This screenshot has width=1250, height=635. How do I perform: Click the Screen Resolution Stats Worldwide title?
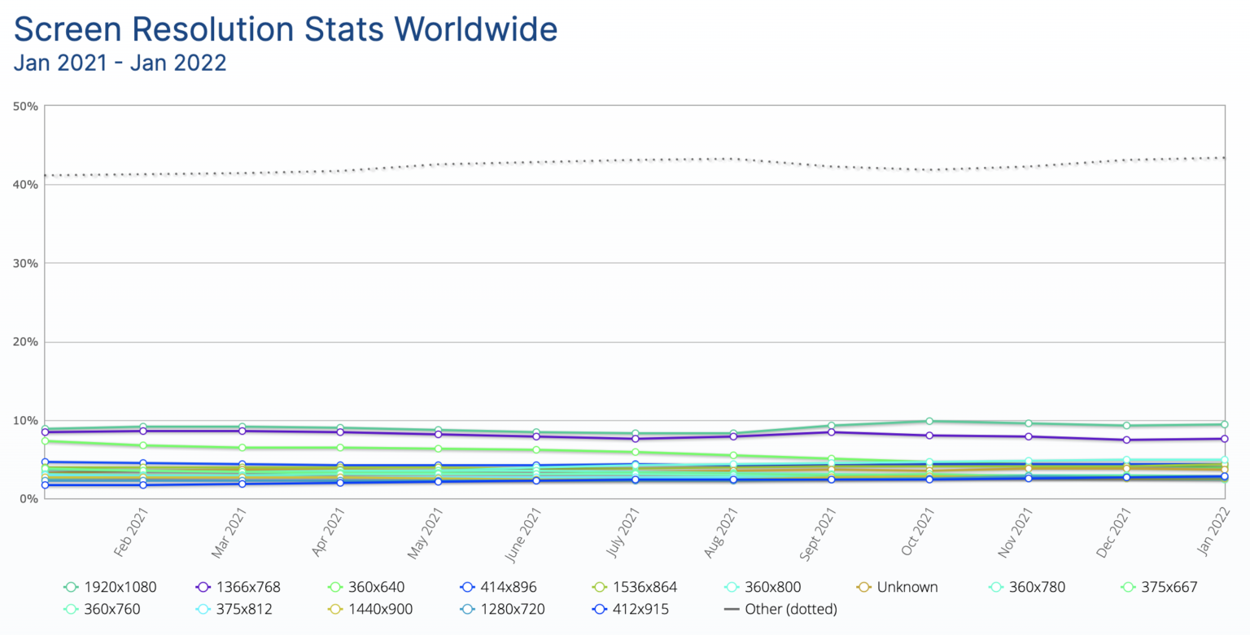286,29
